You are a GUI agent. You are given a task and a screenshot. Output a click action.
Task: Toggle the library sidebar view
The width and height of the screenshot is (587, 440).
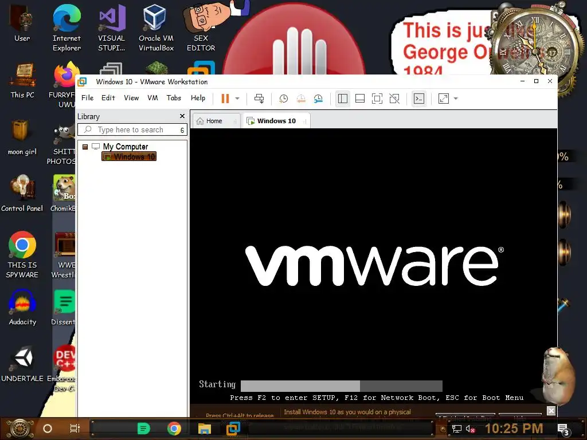pyautogui.click(x=343, y=99)
